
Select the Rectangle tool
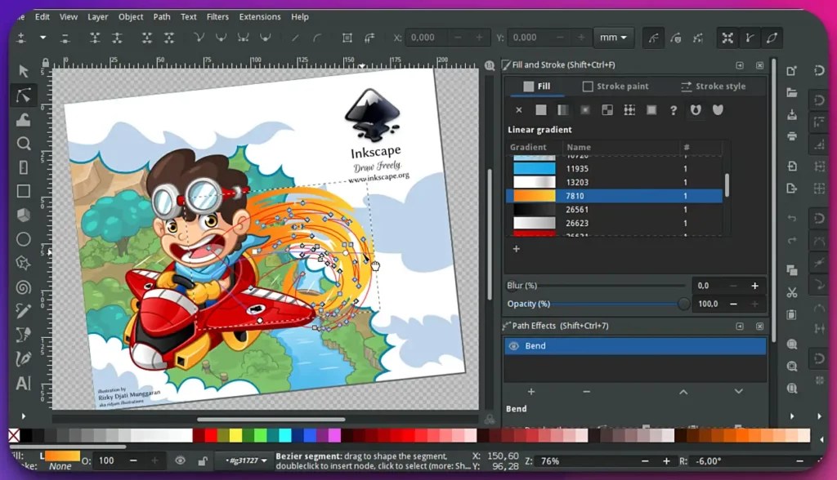click(24, 191)
